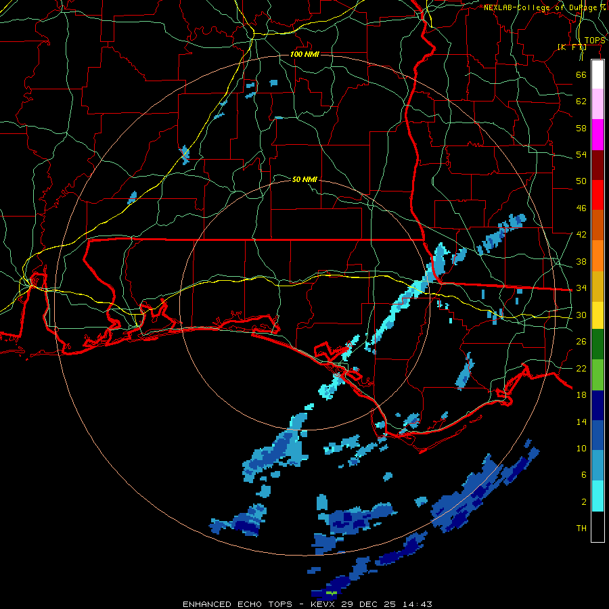The height and width of the screenshot is (609, 609).
Task: Click the legend value 10
Action: [x=581, y=448]
